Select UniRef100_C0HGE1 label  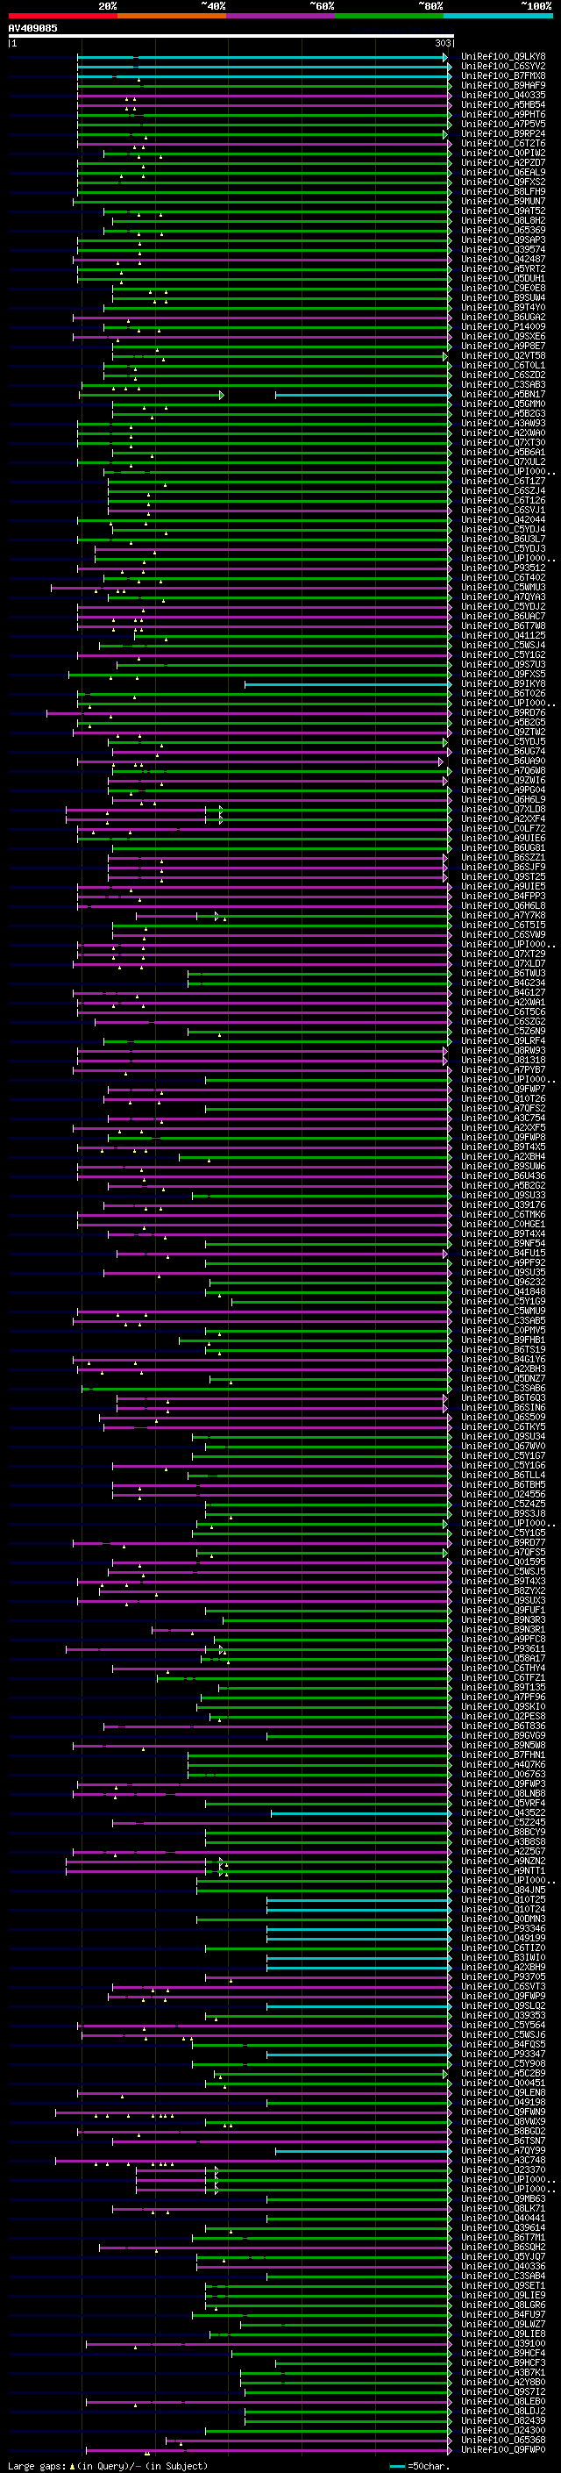[503, 1224]
